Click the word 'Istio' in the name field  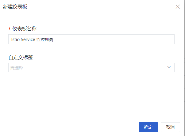coord(15,40)
